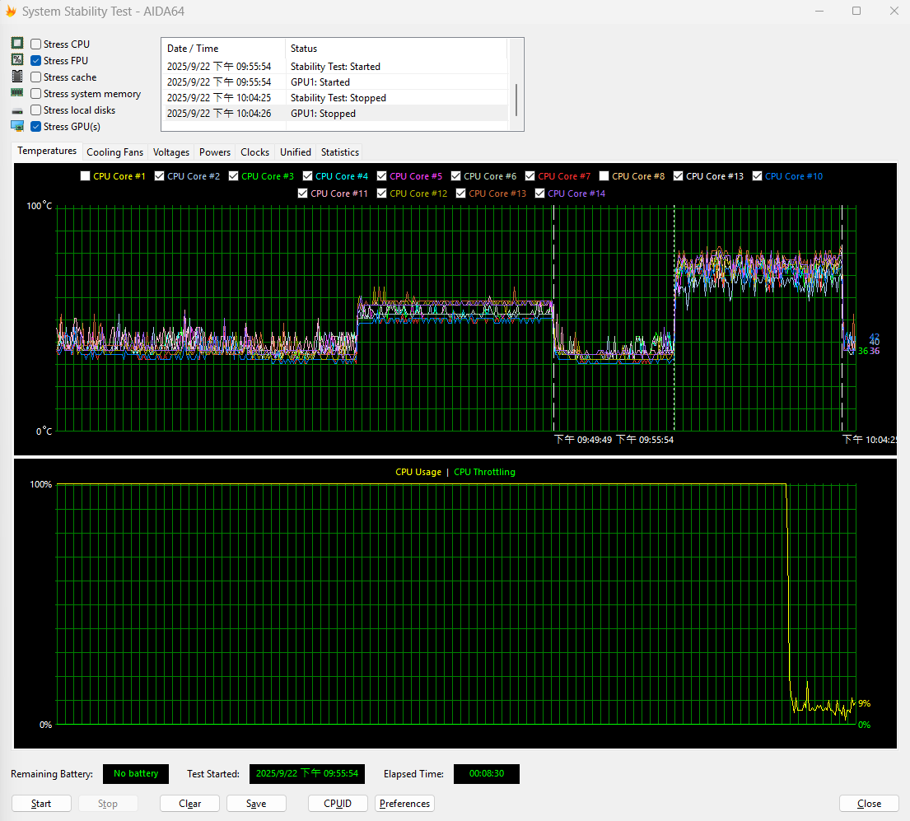Click the disk drive icon beside Stress local disks
Viewport: 910px width, 821px height.
[x=16, y=110]
